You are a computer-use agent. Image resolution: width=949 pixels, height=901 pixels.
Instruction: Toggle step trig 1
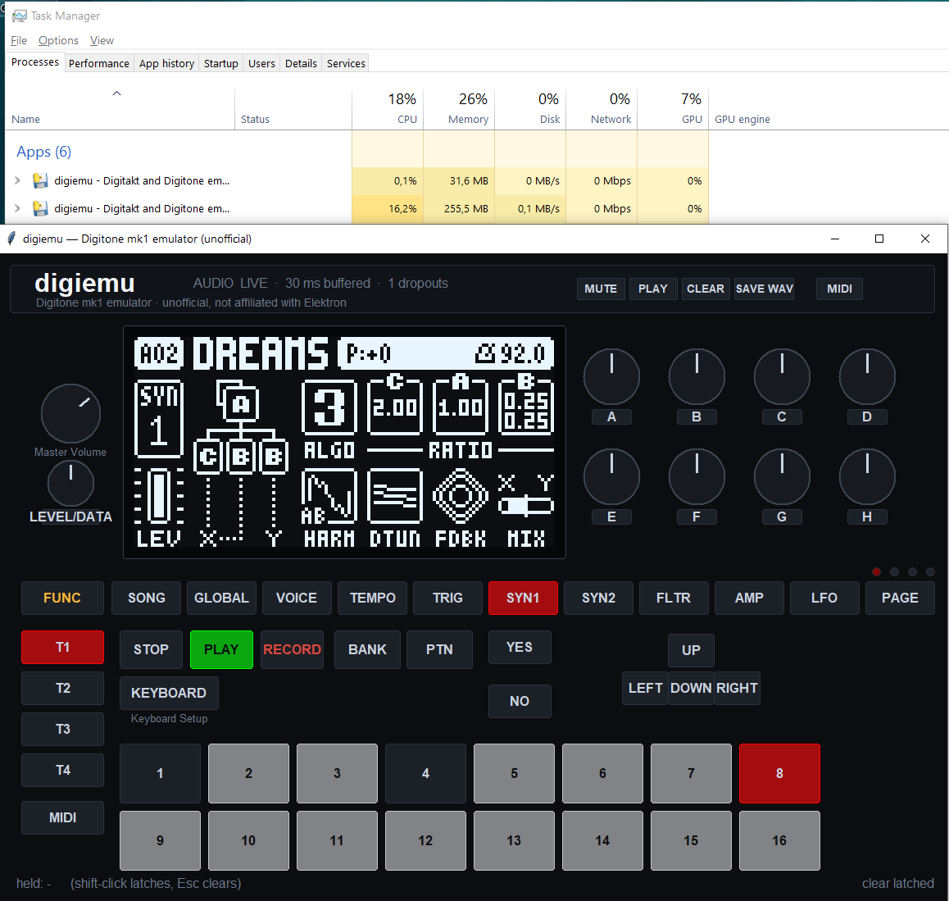(x=160, y=773)
